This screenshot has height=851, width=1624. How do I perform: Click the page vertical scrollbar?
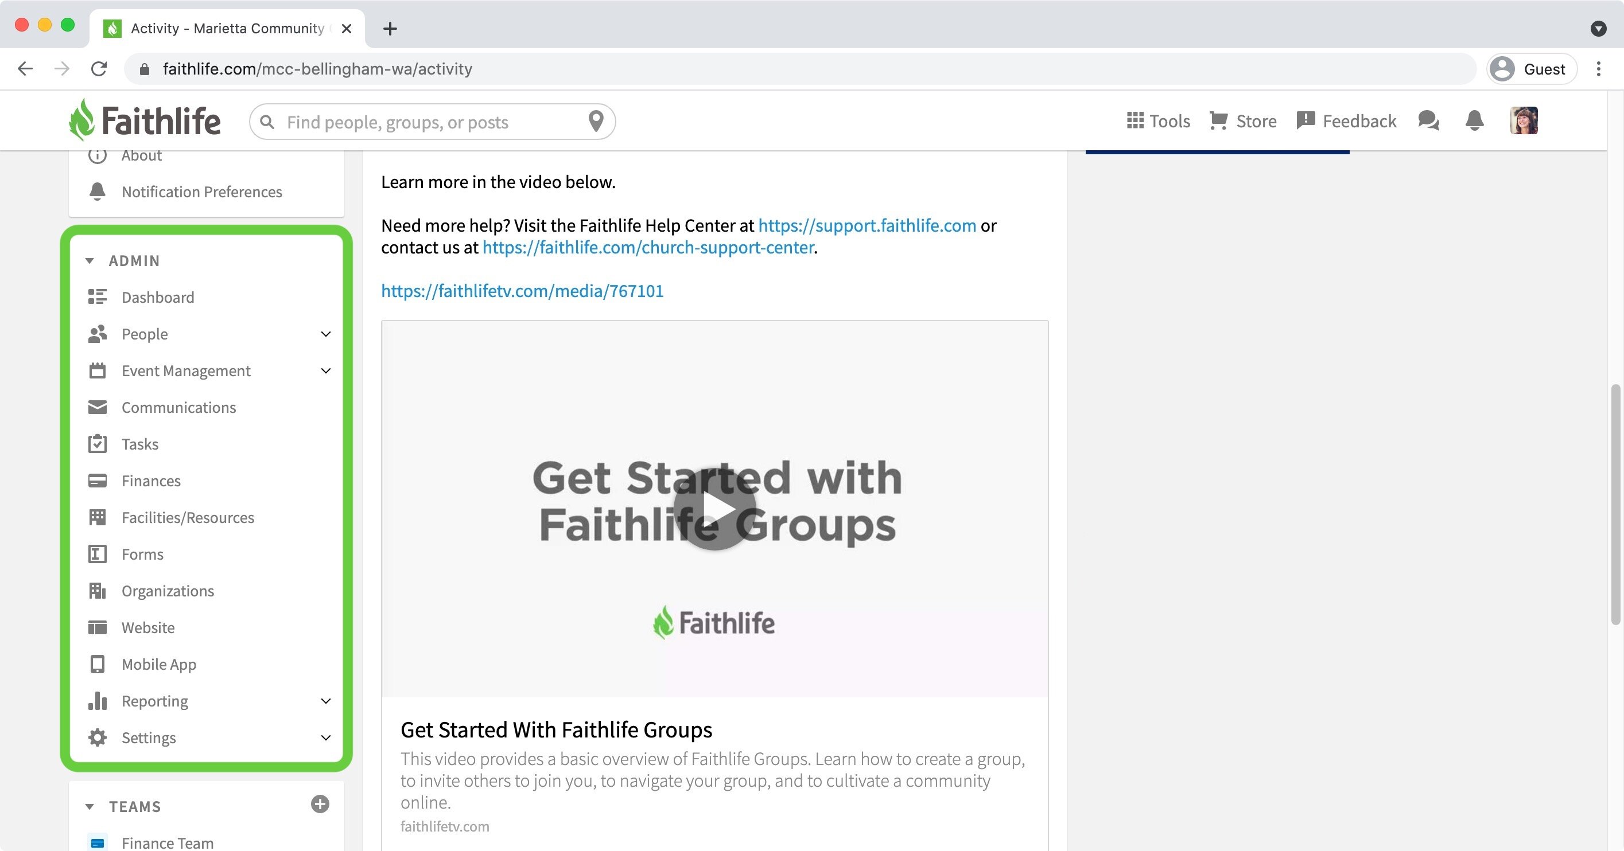[1616, 504]
